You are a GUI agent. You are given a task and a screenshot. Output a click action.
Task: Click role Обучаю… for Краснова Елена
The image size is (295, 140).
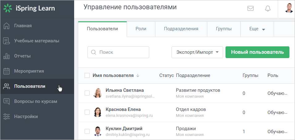277,112
